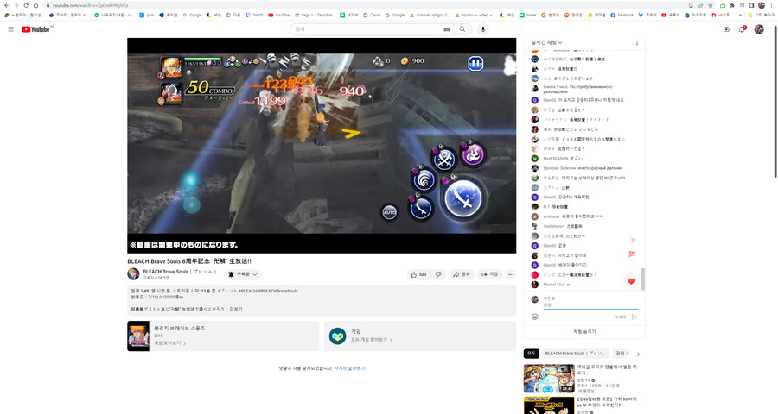The width and height of the screenshot is (778, 414).
Task: Open YouTube notifications bell
Action: click(743, 29)
